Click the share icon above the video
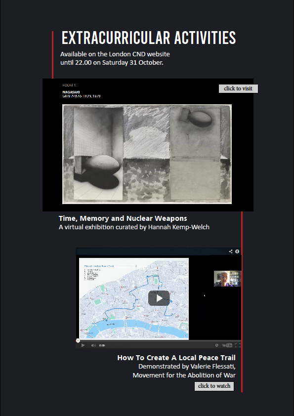Viewport: 294px width, 416px height. click(x=231, y=251)
